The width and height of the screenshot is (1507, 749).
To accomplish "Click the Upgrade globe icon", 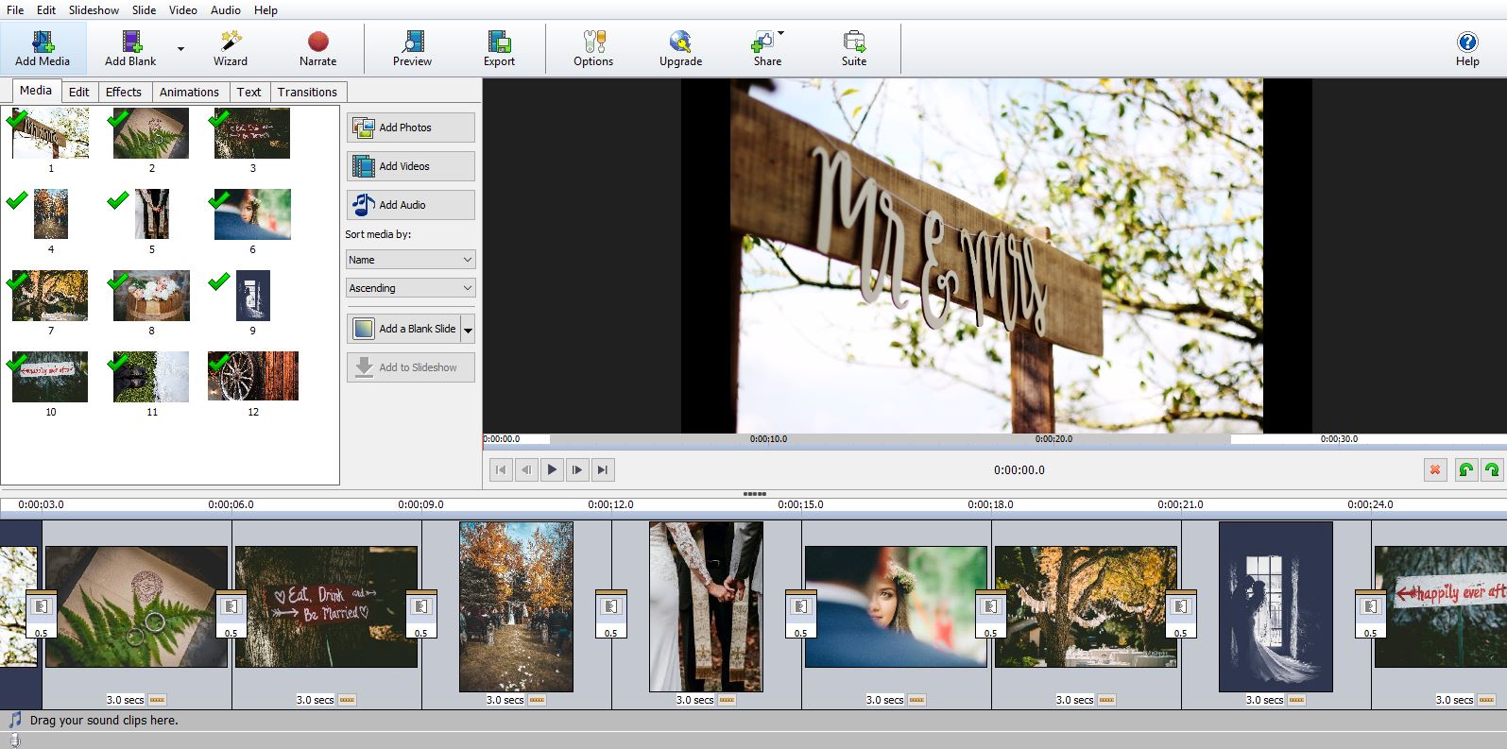I will coord(680,42).
